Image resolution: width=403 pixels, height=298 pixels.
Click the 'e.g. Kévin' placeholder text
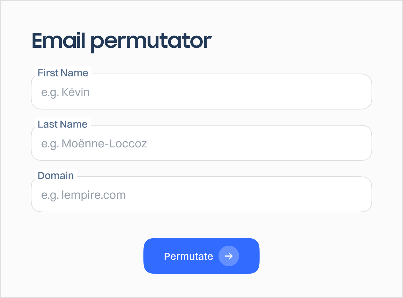(65, 92)
